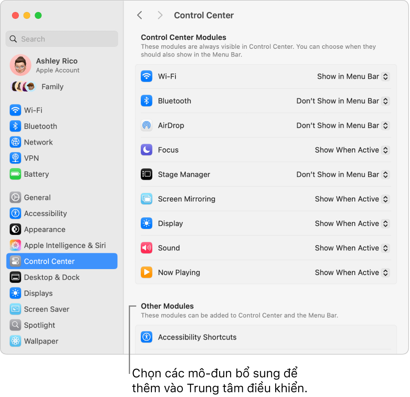Click the Accessibility Shortcuts module icon
The image size is (410, 397).
(x=146, y=337)
